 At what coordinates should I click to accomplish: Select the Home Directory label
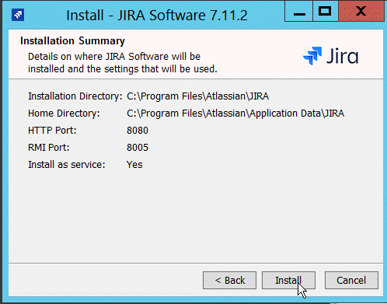coord(64,114)
